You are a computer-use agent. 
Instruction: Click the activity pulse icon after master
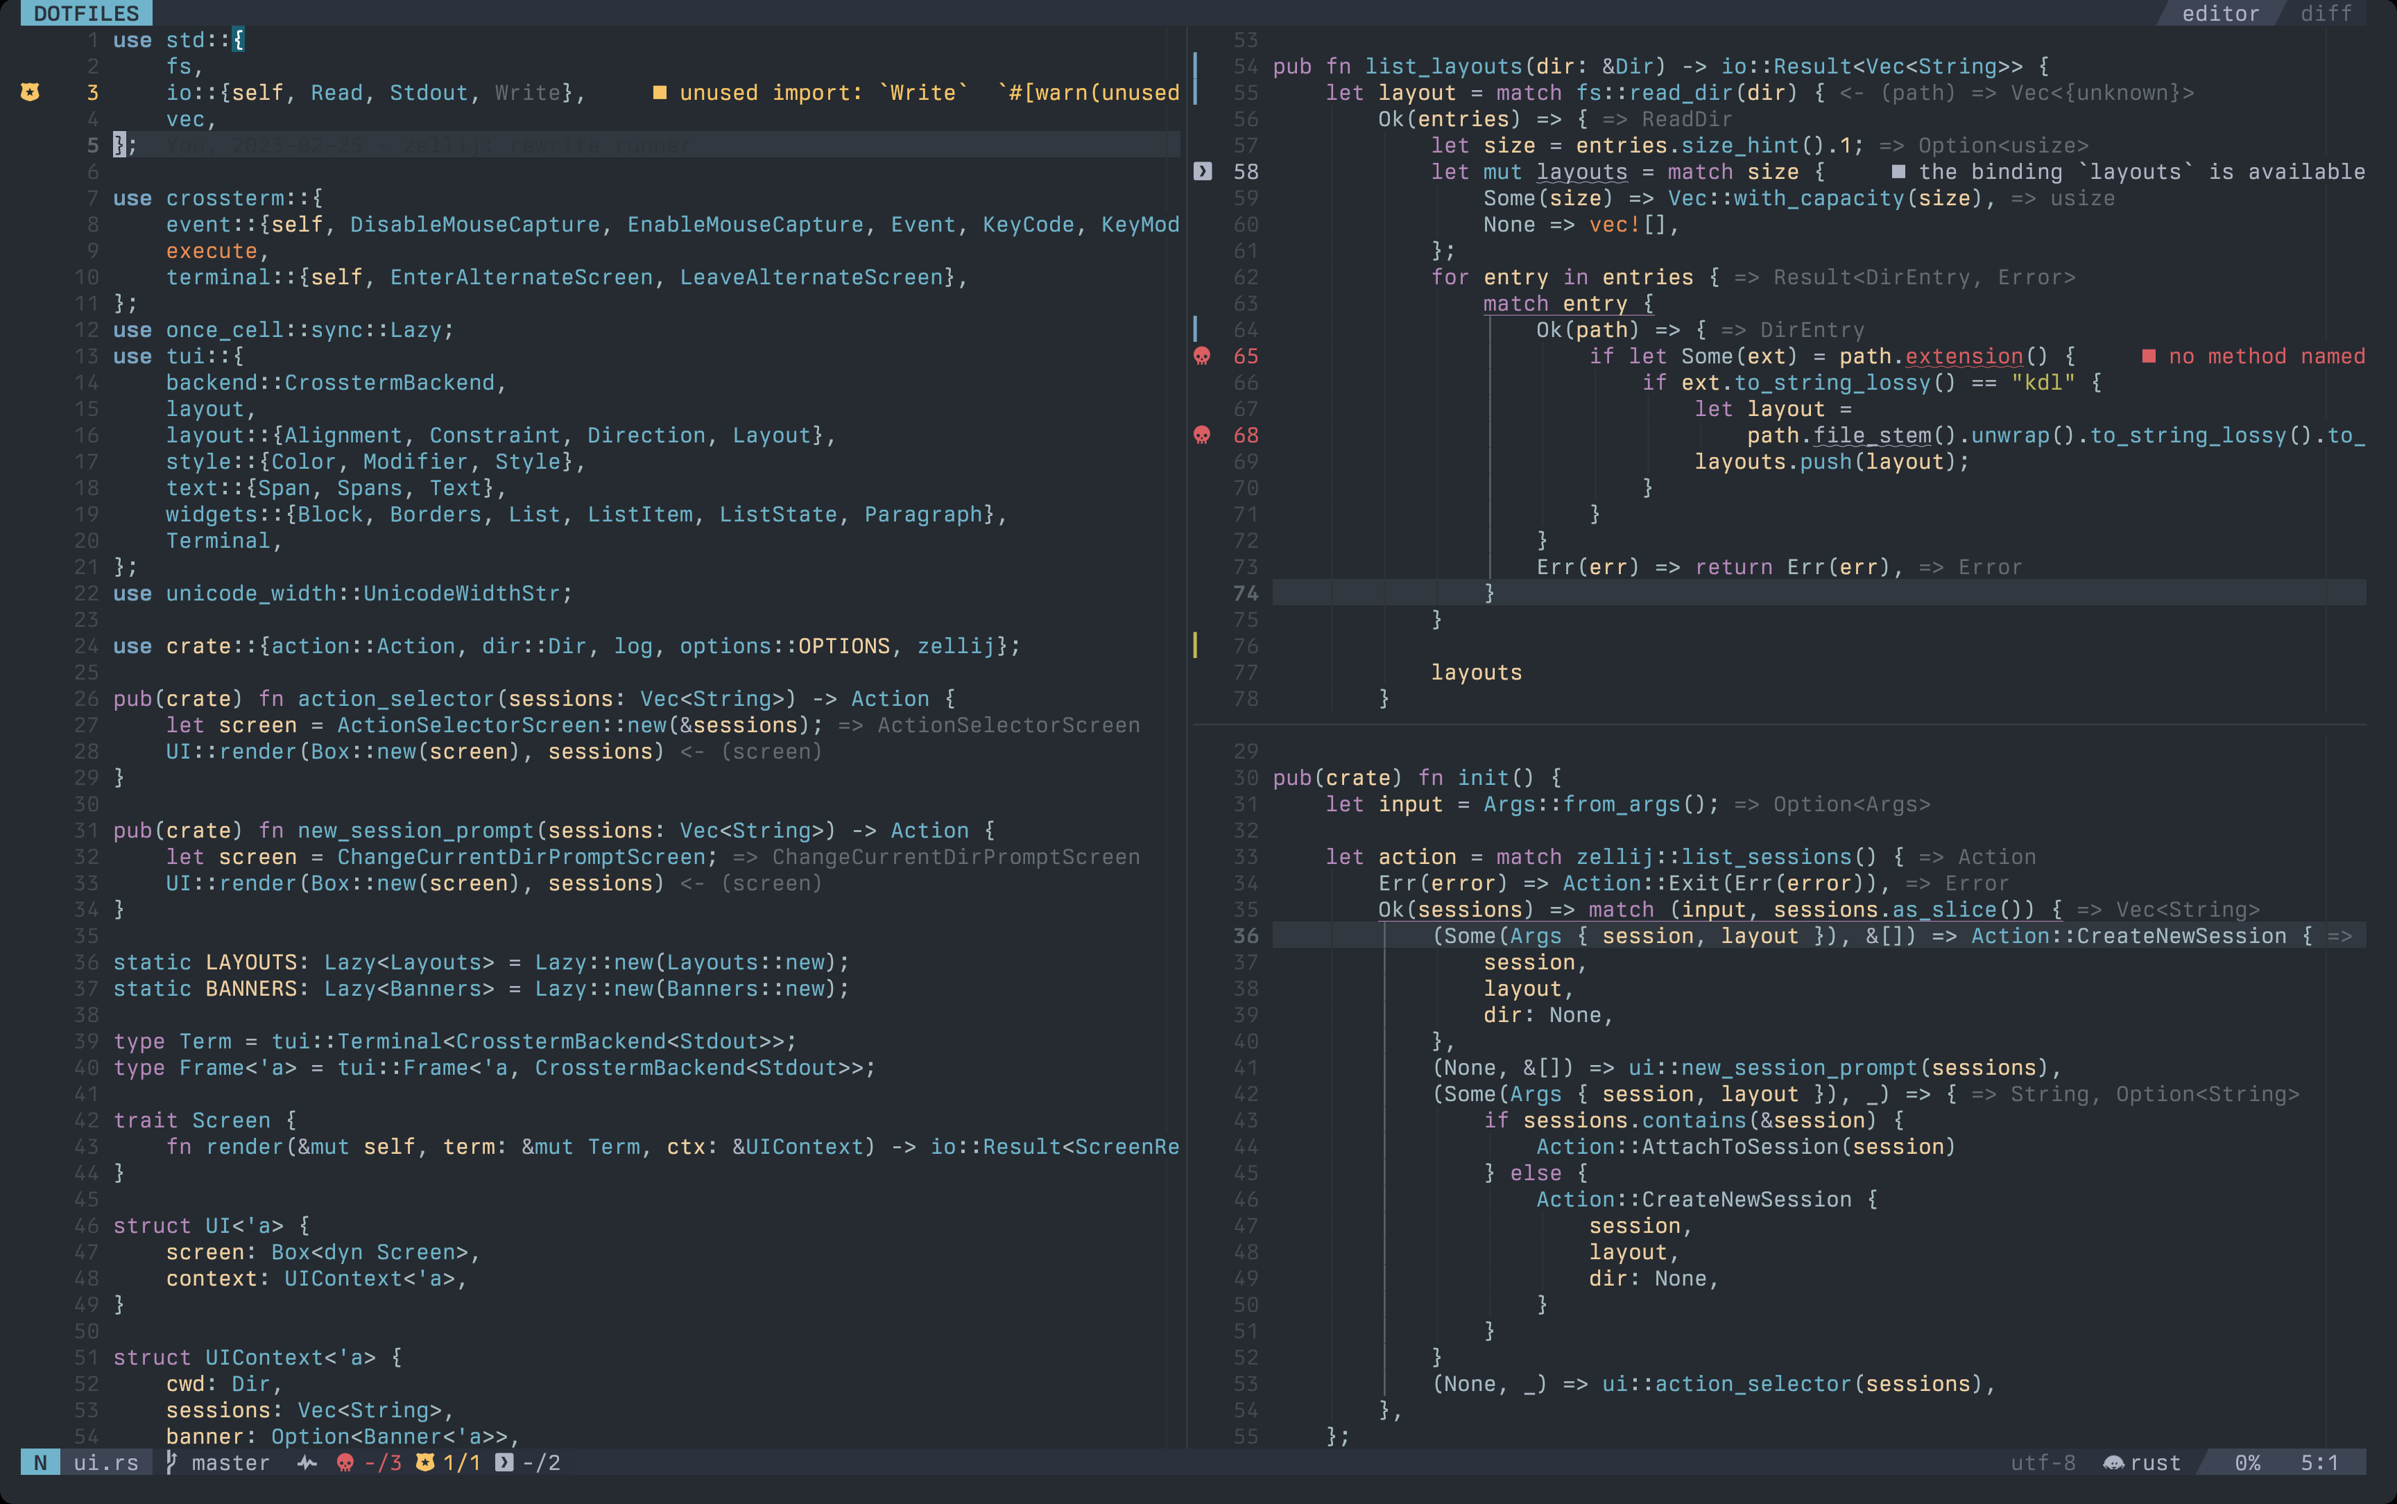[307, 1462]
